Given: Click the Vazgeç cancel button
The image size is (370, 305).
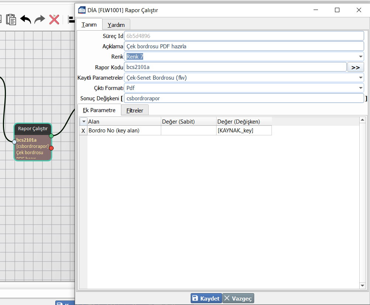Looking at the screenshot, I should pyautogui.click(x=238, y=298).
